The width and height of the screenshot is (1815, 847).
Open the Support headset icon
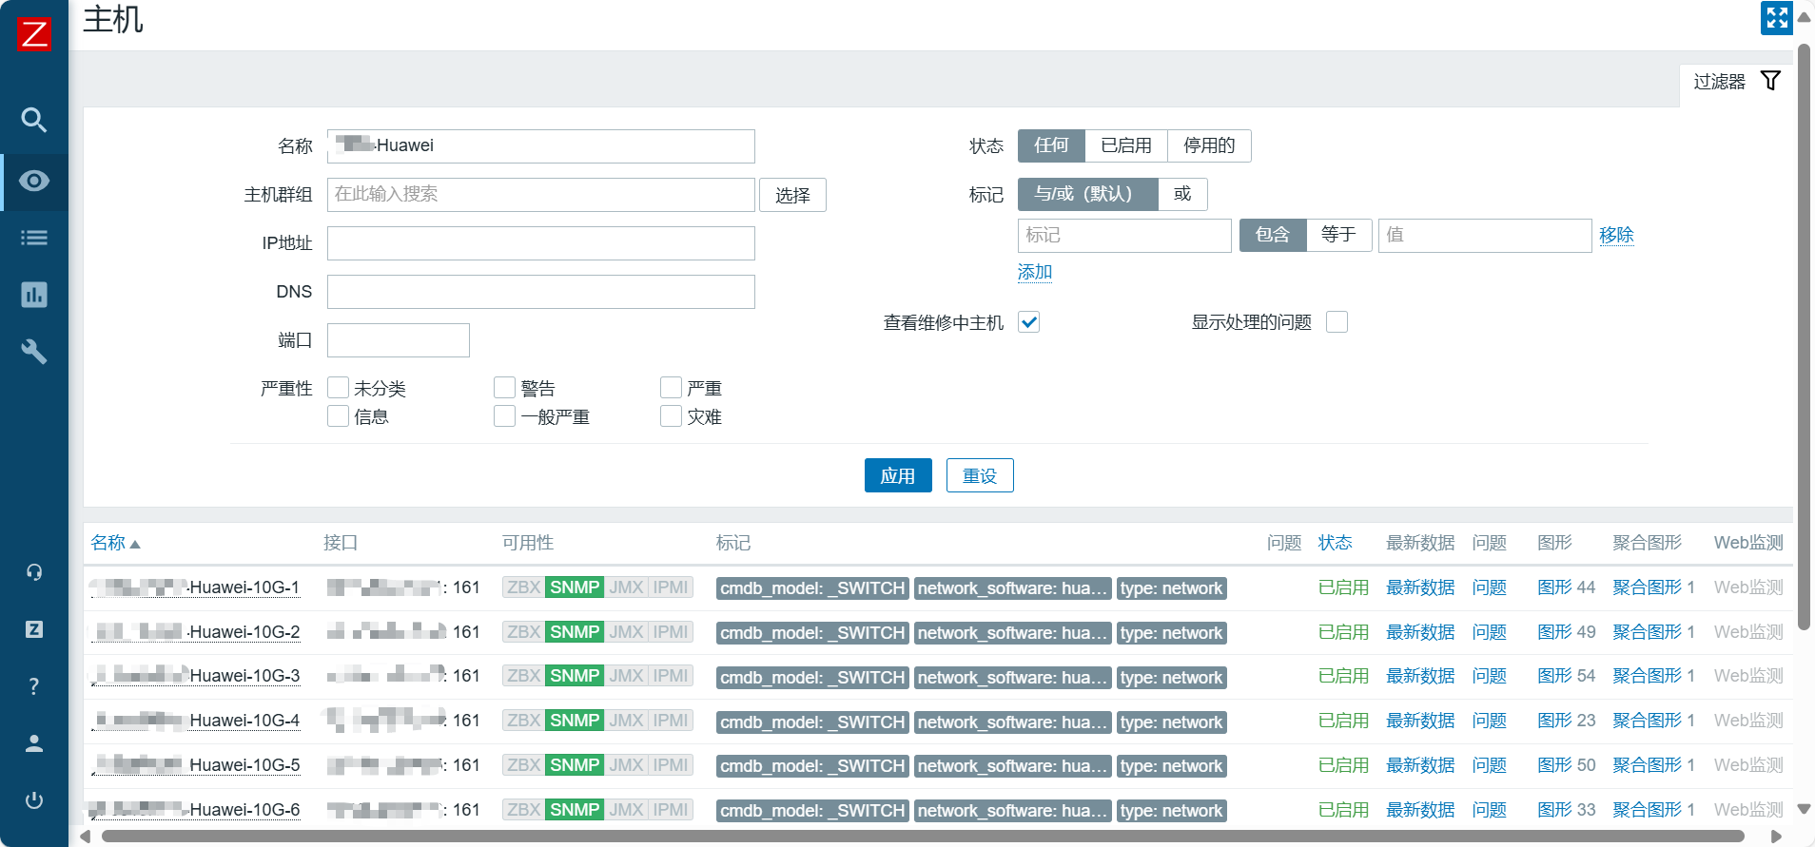coord(34,572)
